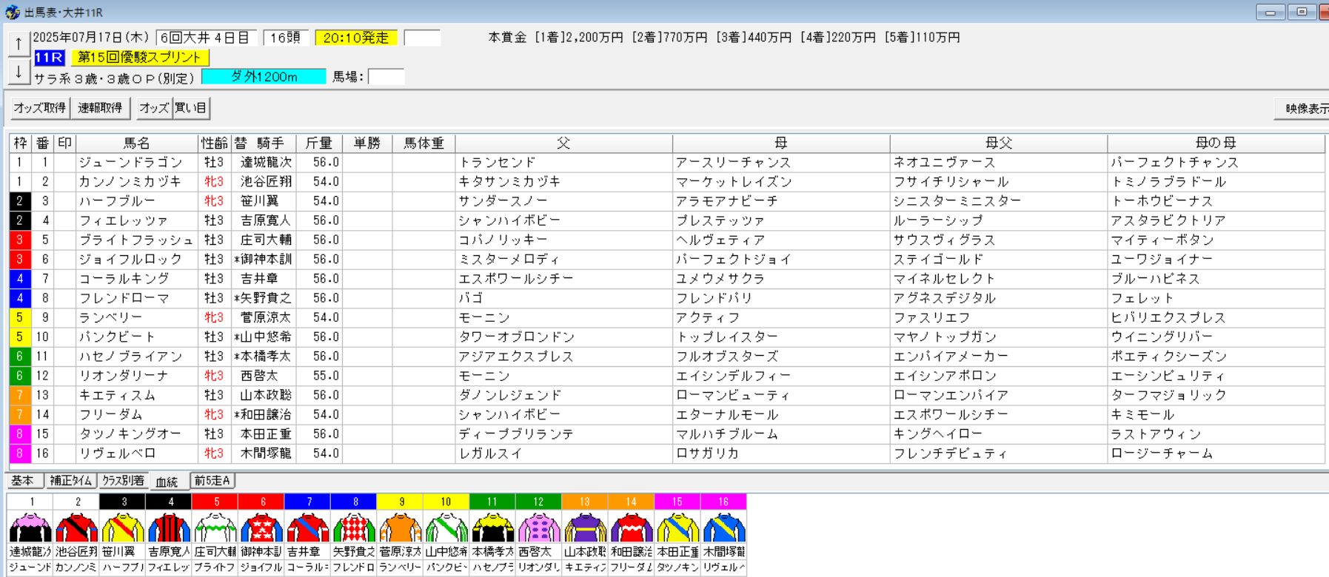Open the 補正タイム tab
This screenshot has width=1329, height=577.
(71, 481)
